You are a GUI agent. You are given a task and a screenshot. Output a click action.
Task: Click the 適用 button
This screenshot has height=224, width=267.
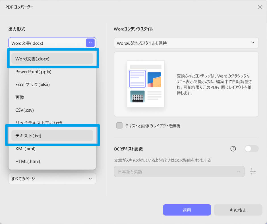click(x=187, y=210)
